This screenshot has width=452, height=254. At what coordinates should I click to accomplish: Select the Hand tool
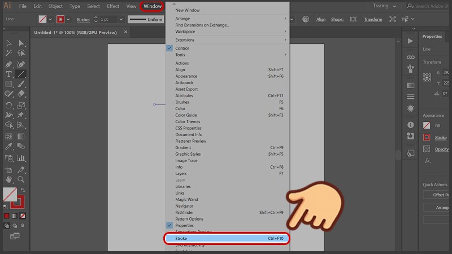point(9,179)
